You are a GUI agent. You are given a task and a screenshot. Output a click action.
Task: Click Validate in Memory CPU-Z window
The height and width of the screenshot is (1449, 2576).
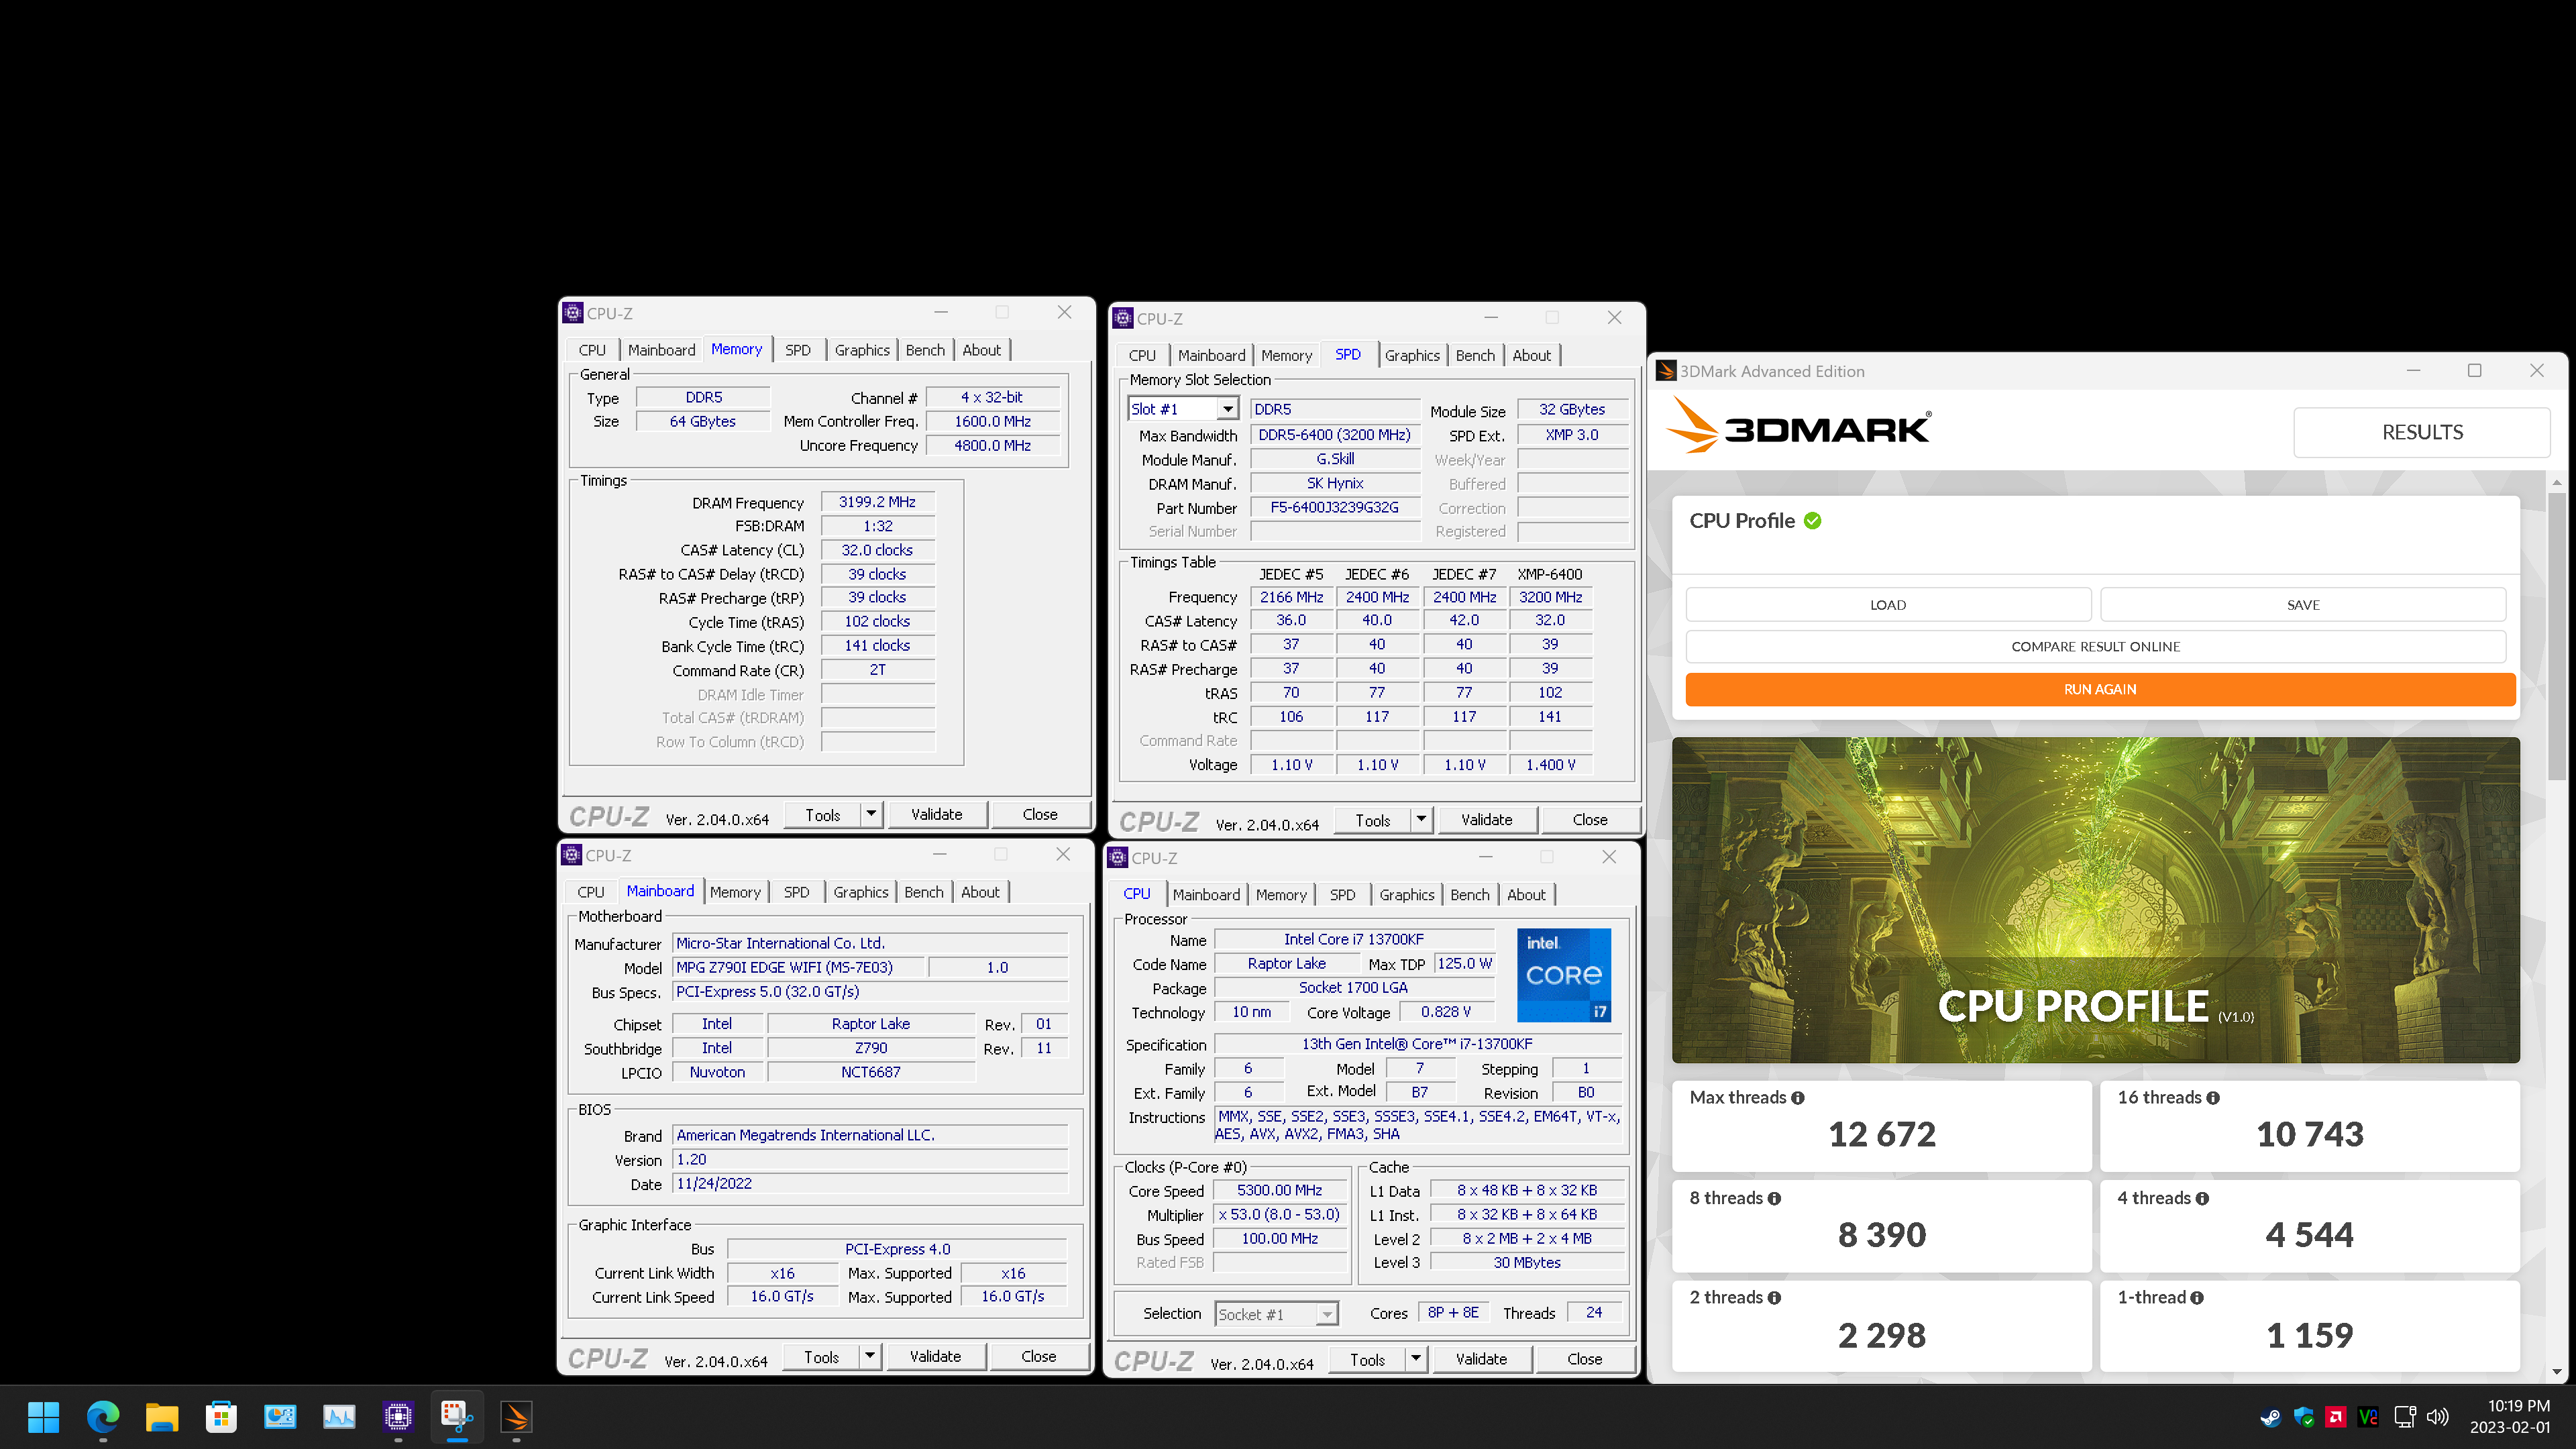936,814
